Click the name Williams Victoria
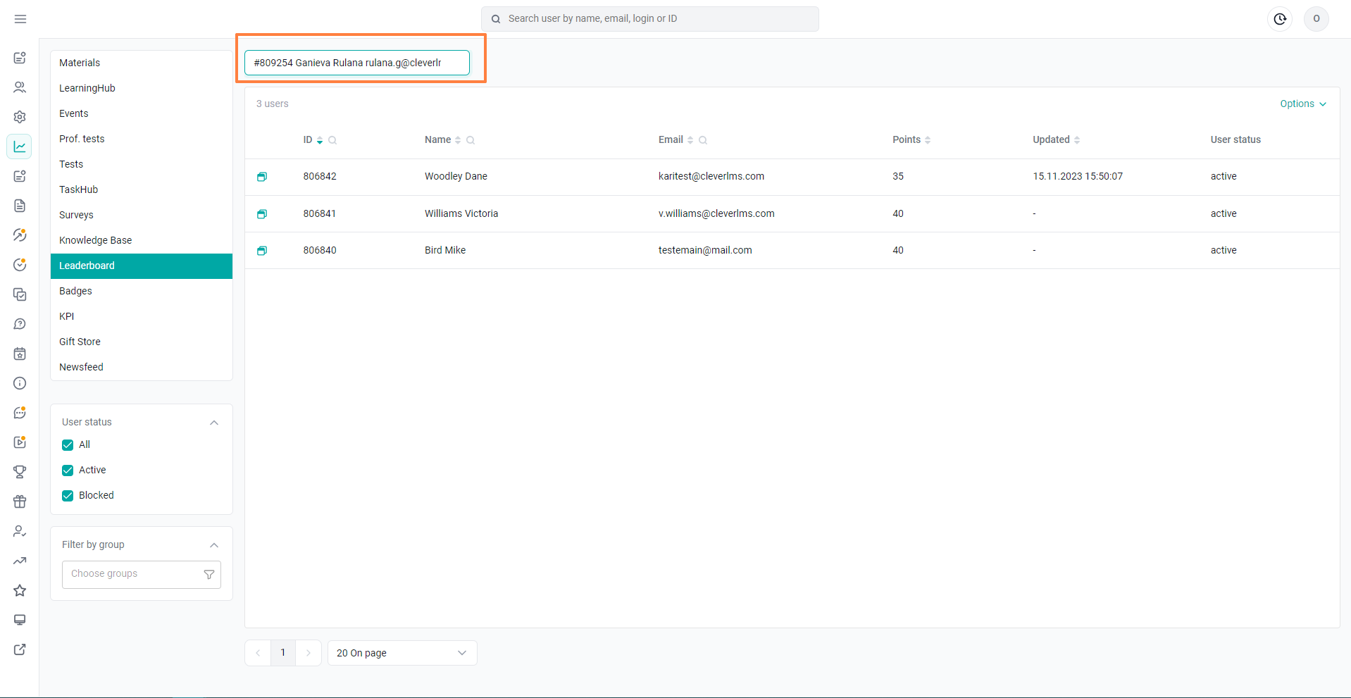The height and width of the screenshot is (698, 1351). click(461, 214)
